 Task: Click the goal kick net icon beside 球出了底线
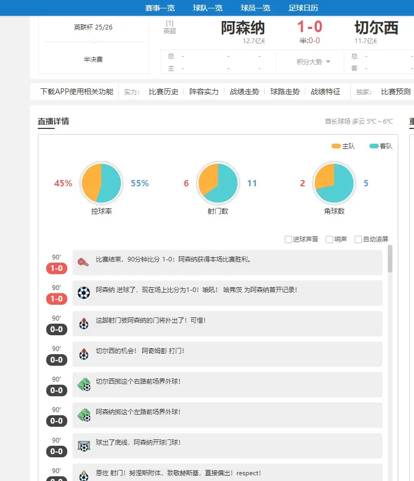click(x=84, y=446)
